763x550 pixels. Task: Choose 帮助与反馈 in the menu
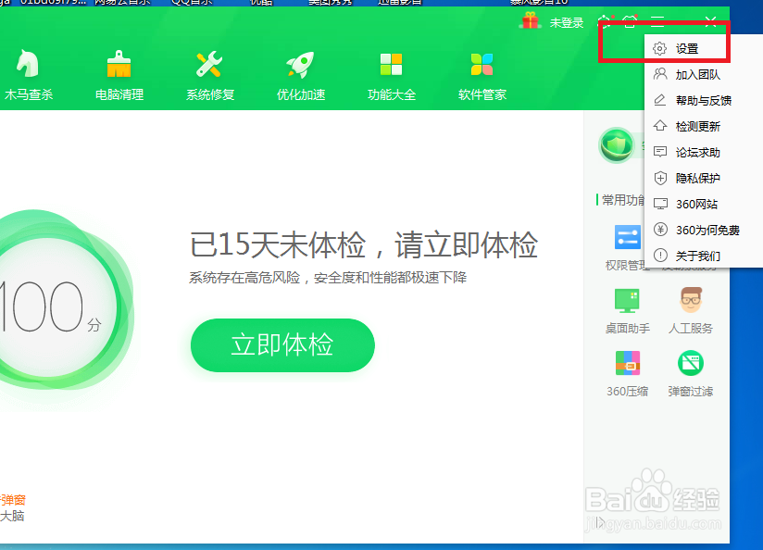tap(704, 100)
